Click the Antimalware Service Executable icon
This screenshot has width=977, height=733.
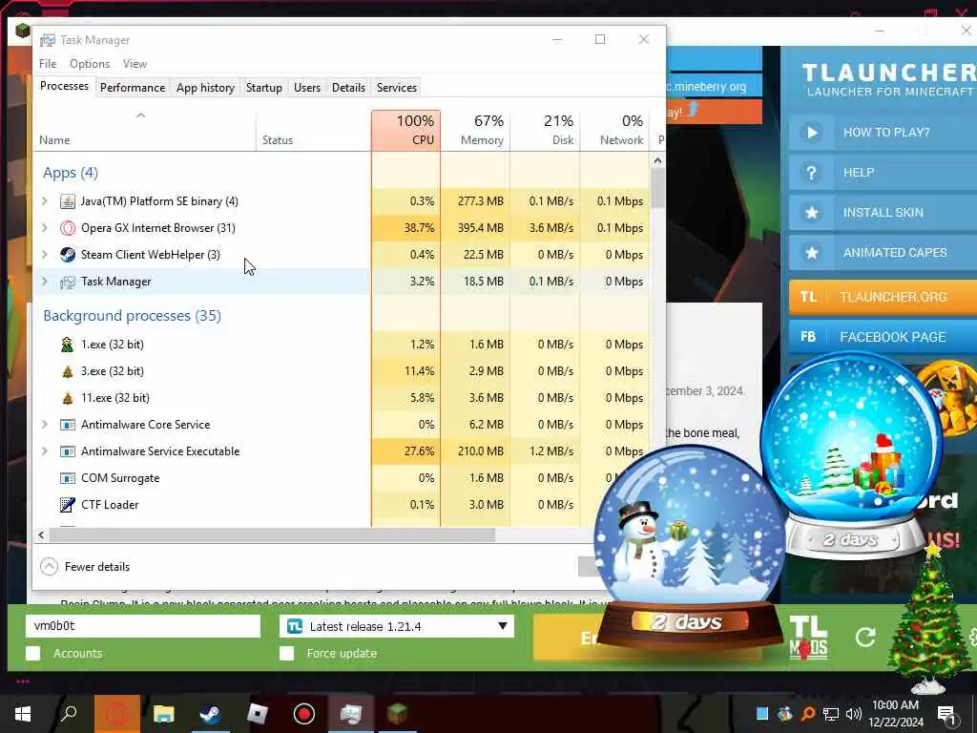(x=68, y=451)
